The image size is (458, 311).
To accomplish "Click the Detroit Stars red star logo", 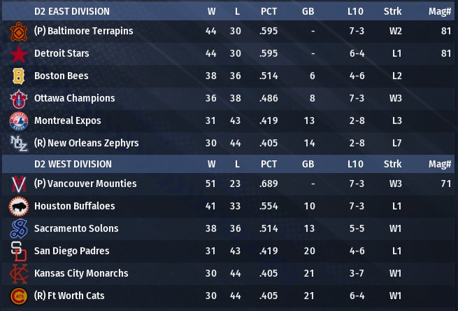I will [18, 54].
